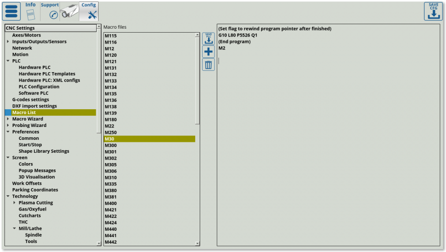Open Tools settings
The width and height of the screenshot is (446, 252).
31,242
